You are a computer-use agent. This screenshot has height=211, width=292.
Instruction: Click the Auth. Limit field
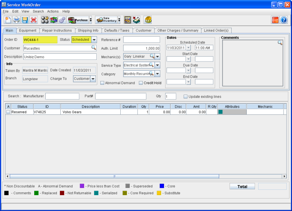[142, 48]
